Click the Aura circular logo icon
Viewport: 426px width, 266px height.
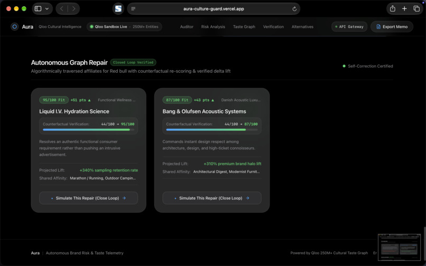click(x=15, y=26)
